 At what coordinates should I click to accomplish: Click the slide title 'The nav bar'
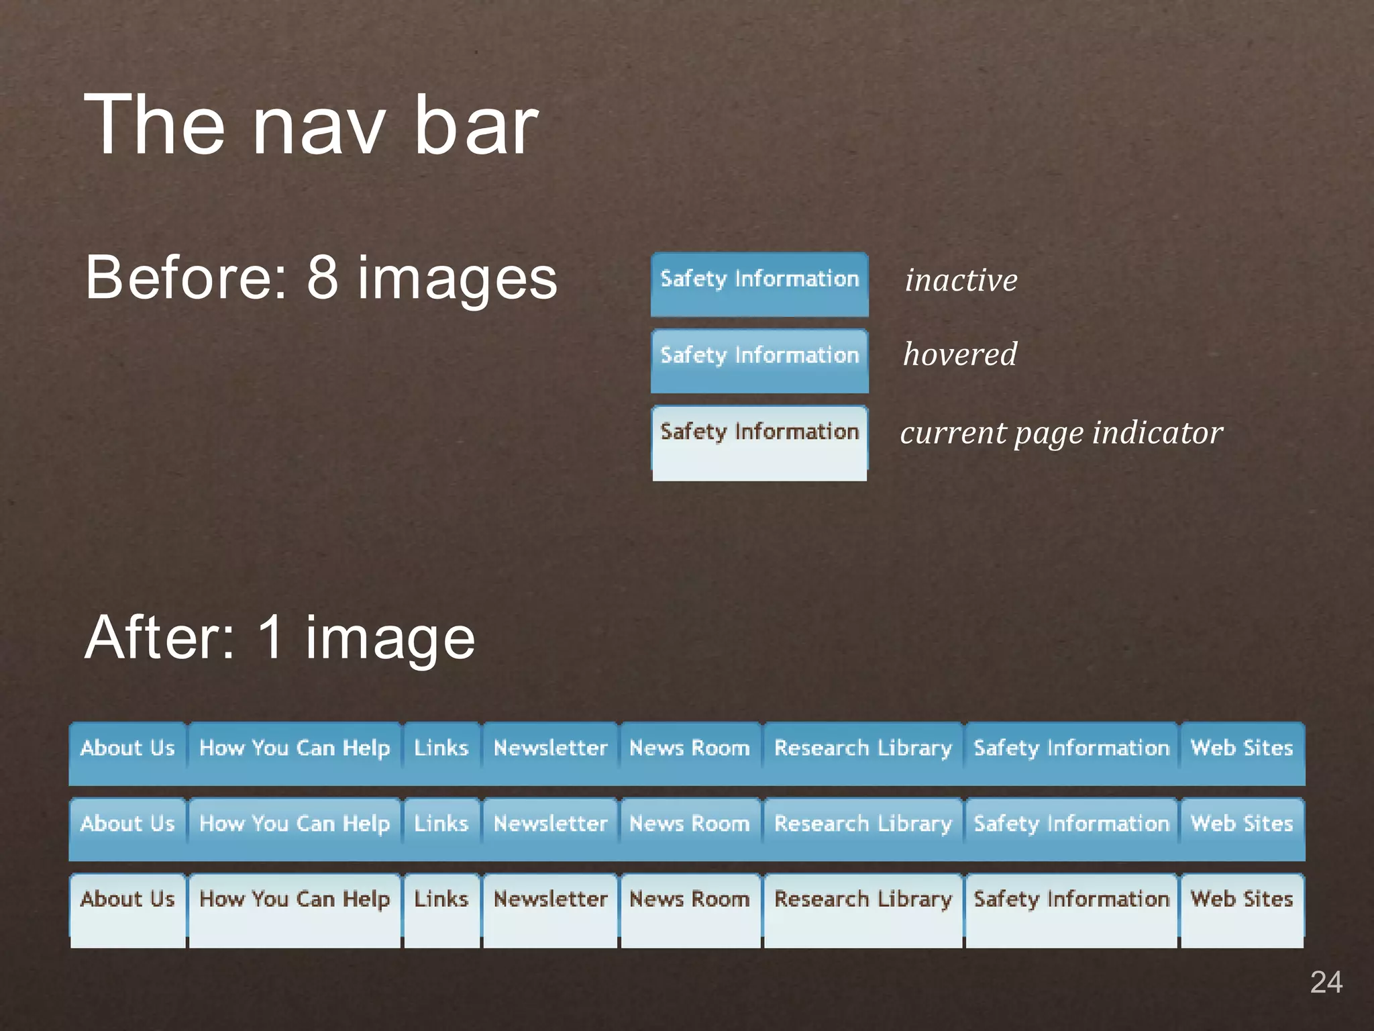[311, 125]
